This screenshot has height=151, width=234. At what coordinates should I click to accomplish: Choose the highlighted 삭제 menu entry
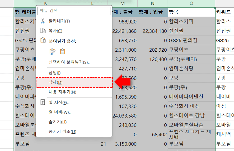click(55, 82)
